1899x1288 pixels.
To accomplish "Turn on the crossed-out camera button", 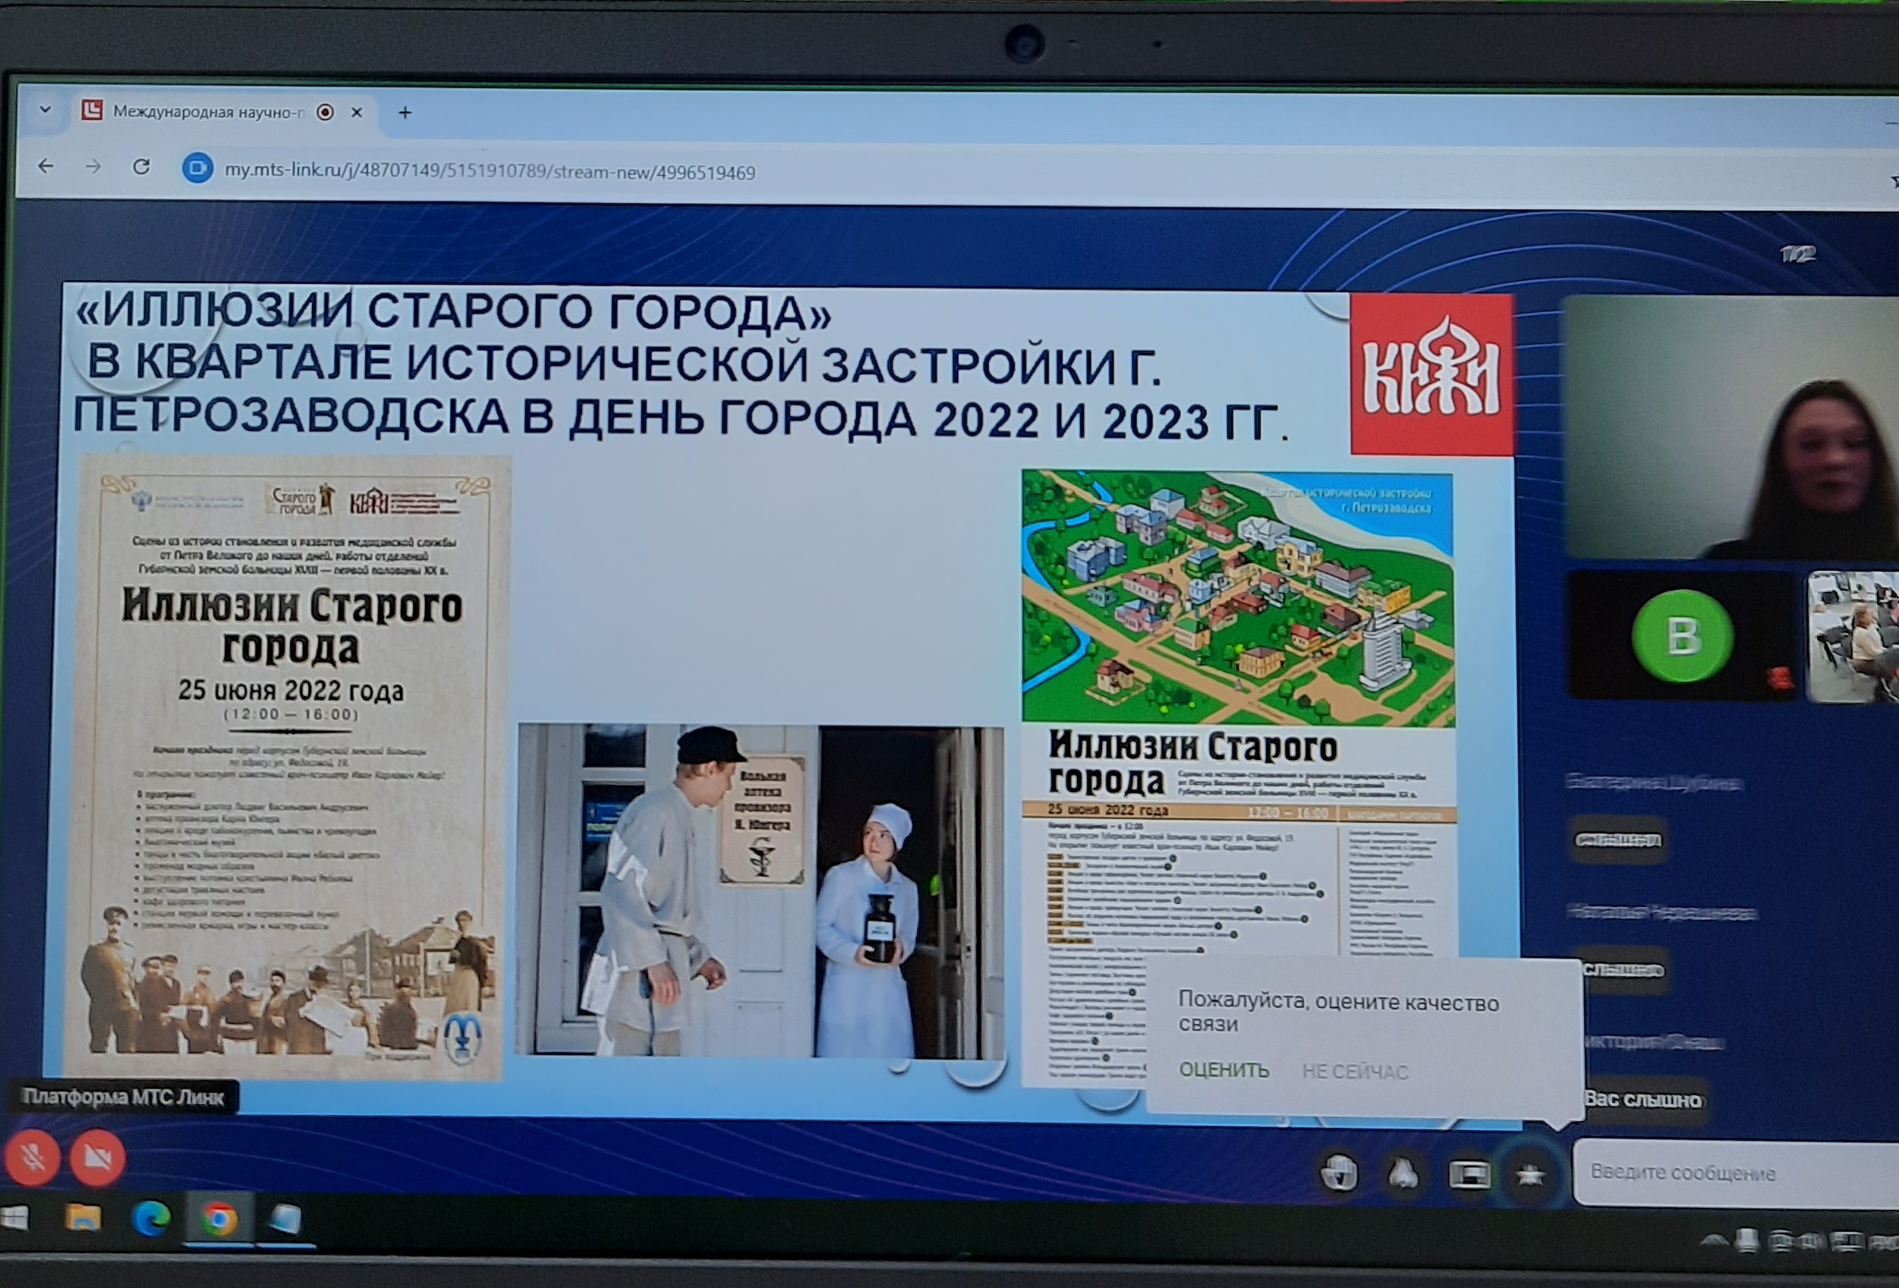I will [x=97, y=1157].
